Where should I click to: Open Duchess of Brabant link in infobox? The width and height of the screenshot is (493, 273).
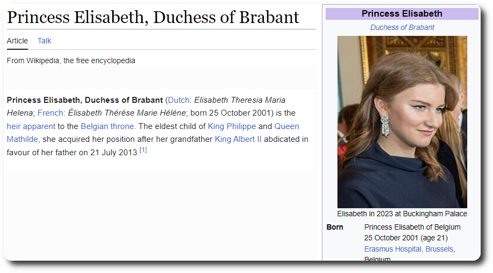click(402, 27)
